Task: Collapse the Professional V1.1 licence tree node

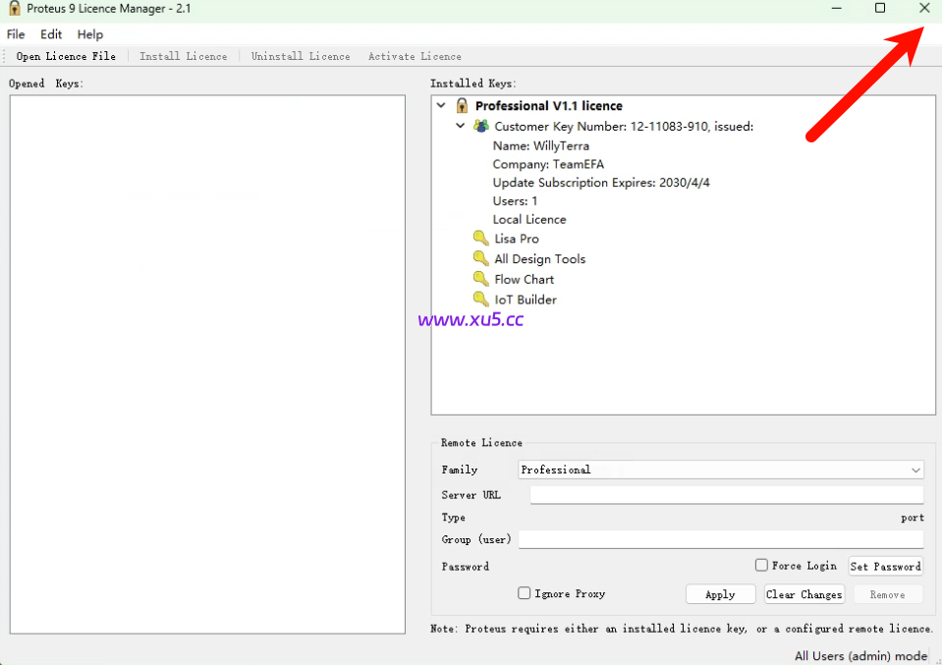Action: (441, 106)
